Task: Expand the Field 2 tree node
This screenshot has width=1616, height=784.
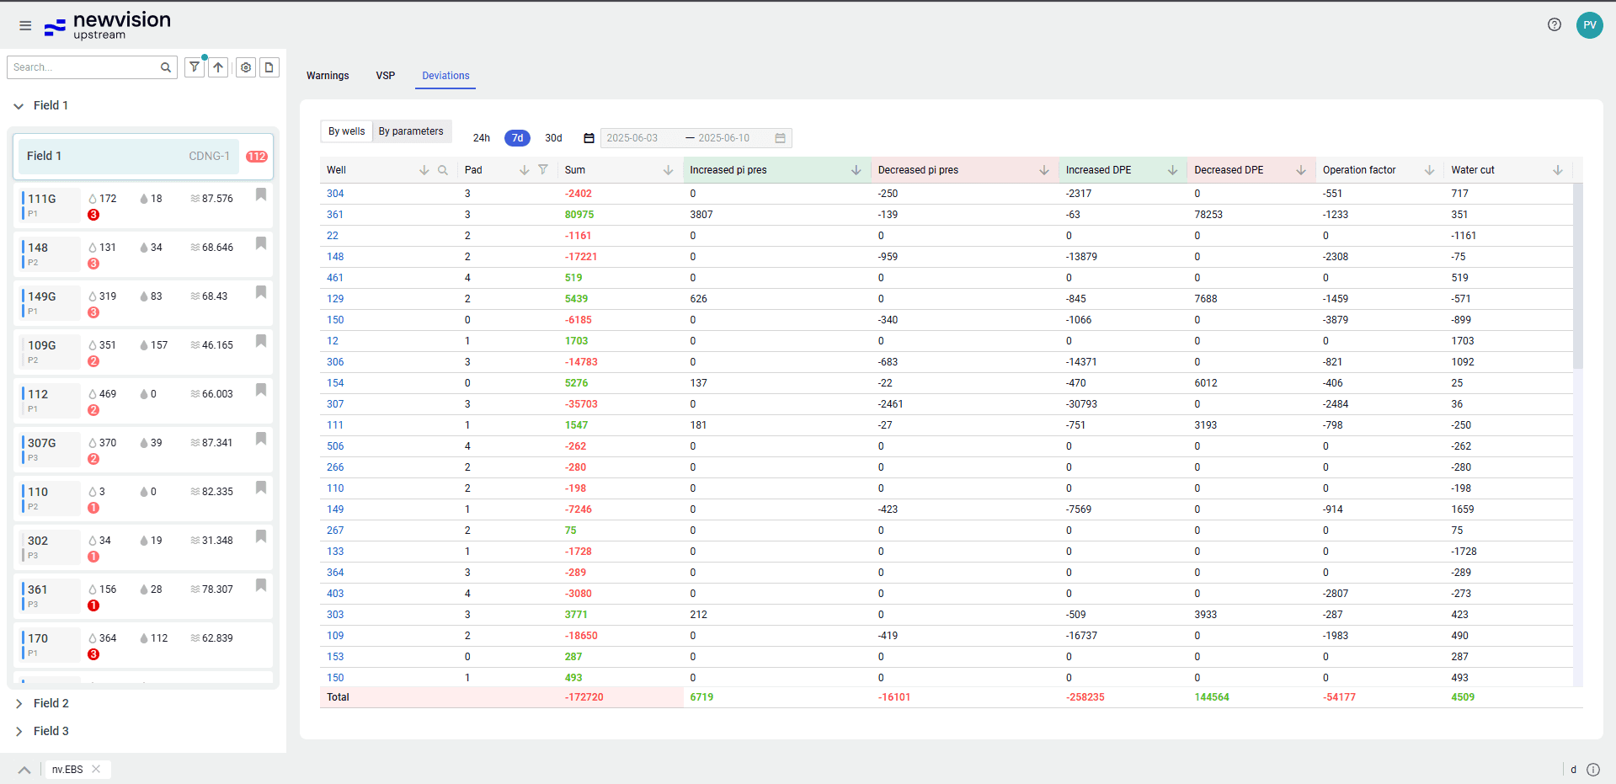Action: [x=19, y=703]
